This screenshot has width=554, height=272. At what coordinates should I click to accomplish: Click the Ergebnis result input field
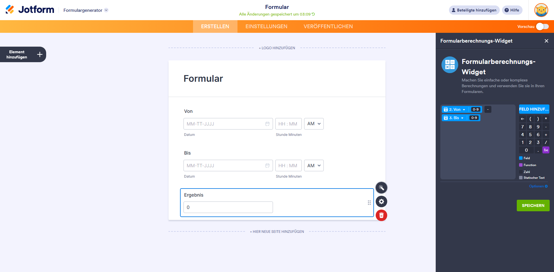228,207
